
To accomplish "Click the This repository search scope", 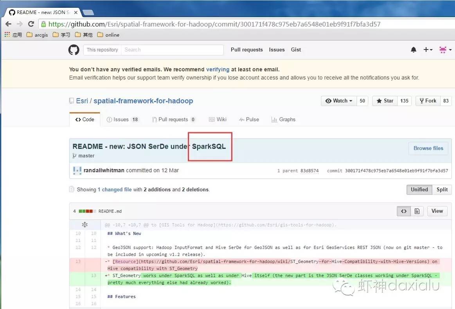I will pos(102,50).
